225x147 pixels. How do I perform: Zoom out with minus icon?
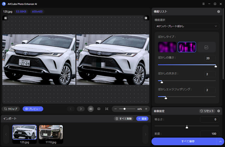115,109
